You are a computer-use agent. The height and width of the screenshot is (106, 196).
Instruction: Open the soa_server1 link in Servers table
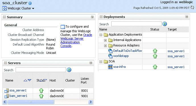18,91
